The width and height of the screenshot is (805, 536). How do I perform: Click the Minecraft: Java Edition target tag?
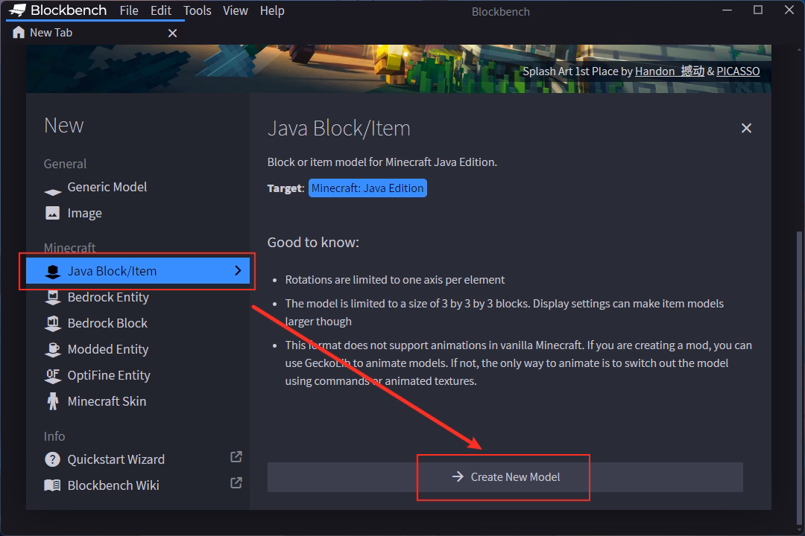[x=367, y=188]
